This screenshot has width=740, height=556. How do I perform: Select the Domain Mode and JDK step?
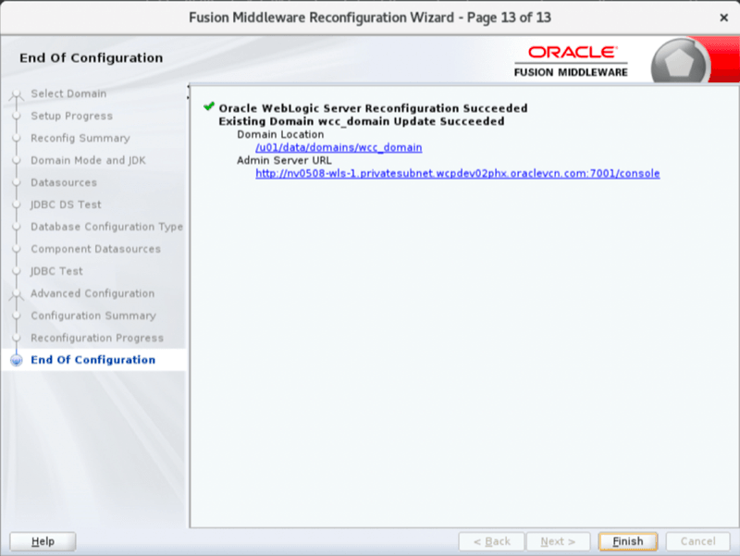point(88,160)
